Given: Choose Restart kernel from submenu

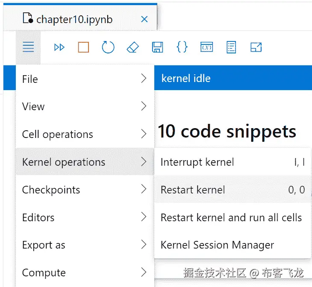Looking at the screenshot, I should [233, 189].
